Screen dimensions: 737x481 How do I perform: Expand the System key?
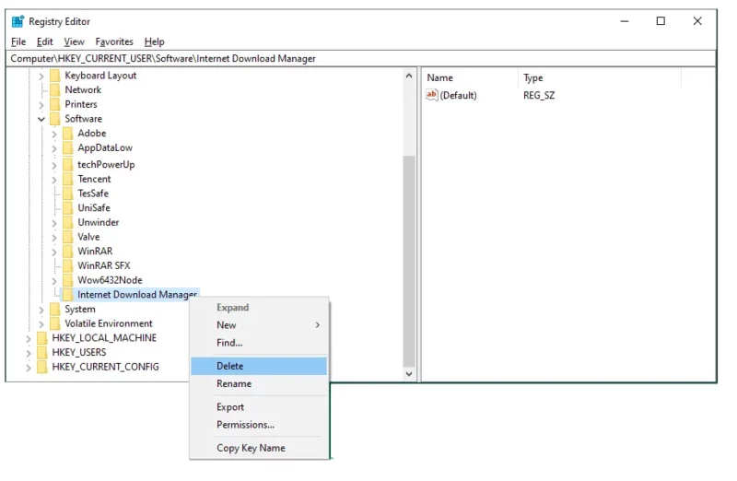point(41,310)
